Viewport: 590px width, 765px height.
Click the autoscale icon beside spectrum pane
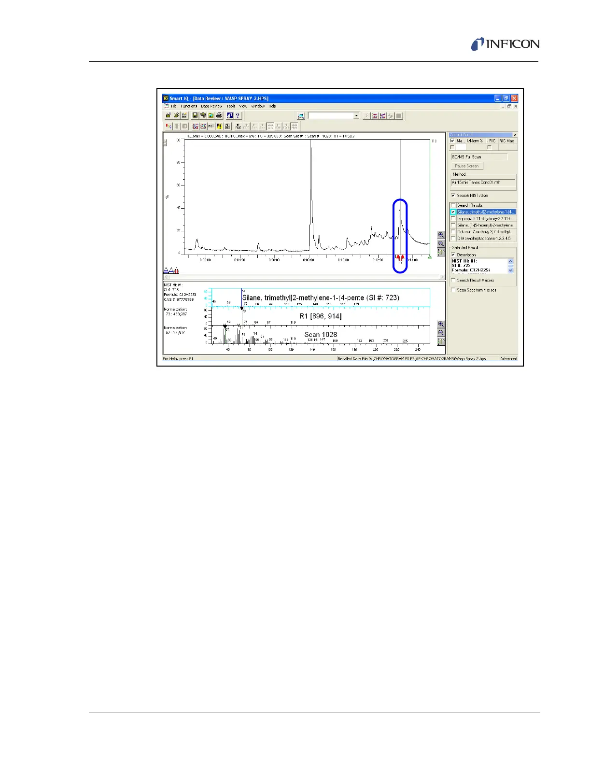[441, 341]
